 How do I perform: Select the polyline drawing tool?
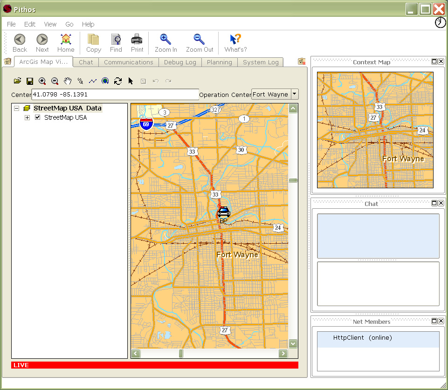pos(93,81)
